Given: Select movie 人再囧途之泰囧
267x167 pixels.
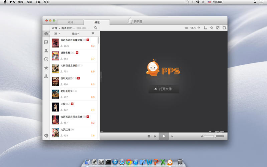Looking at the screenshot, I should [x=73, y=68].
